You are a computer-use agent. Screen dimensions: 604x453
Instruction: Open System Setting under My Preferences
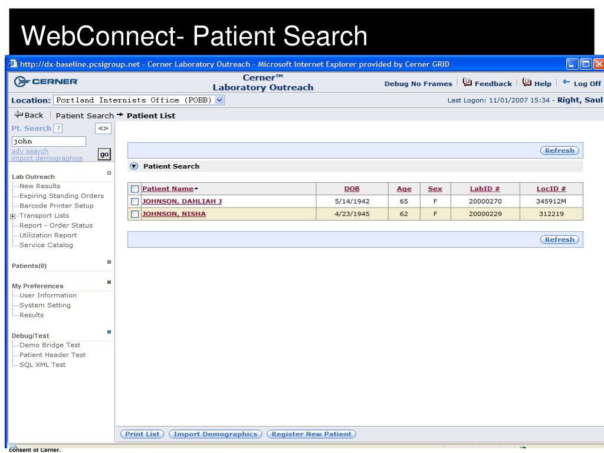pos(45,305)
